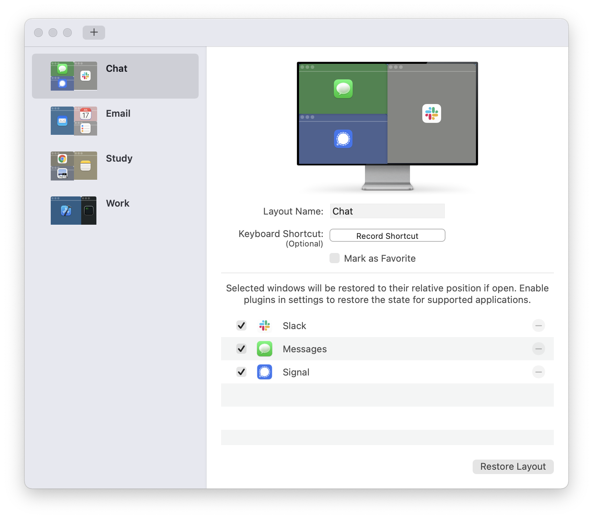The image size is (593, 519).
Task: Uncheck the Slack window checkbox
Action: pos(241,325)
